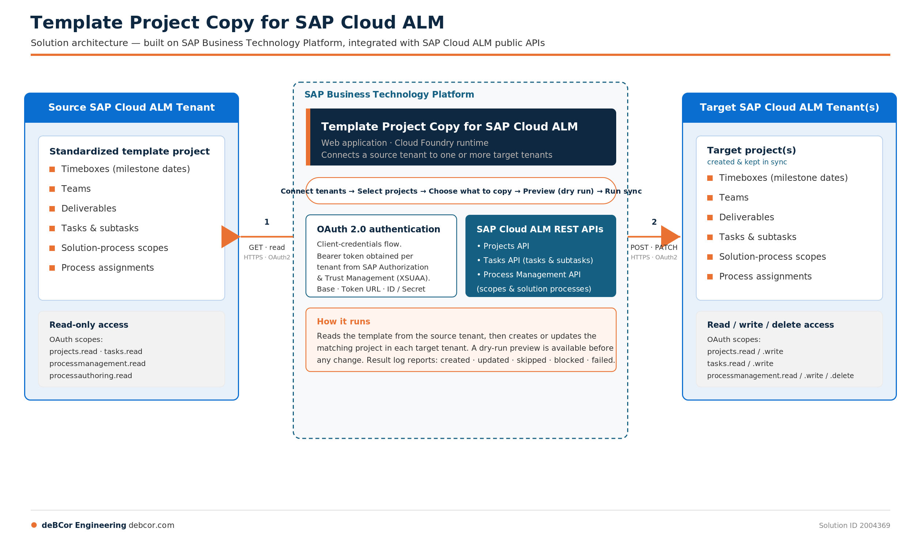921x548 pixels.
Task: Click the "Connect tenants → Select projects" workflow pill
Action: (x=461, y=191)
